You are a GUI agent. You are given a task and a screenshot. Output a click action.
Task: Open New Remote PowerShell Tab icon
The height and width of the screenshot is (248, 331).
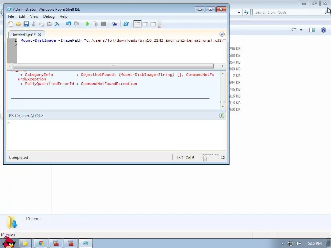115,24
